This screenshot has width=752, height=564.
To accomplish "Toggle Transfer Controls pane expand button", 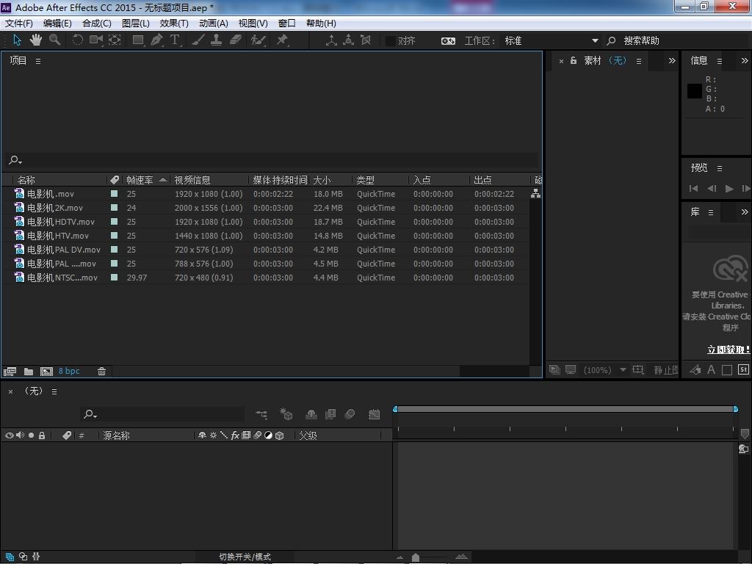I will 23,557.
